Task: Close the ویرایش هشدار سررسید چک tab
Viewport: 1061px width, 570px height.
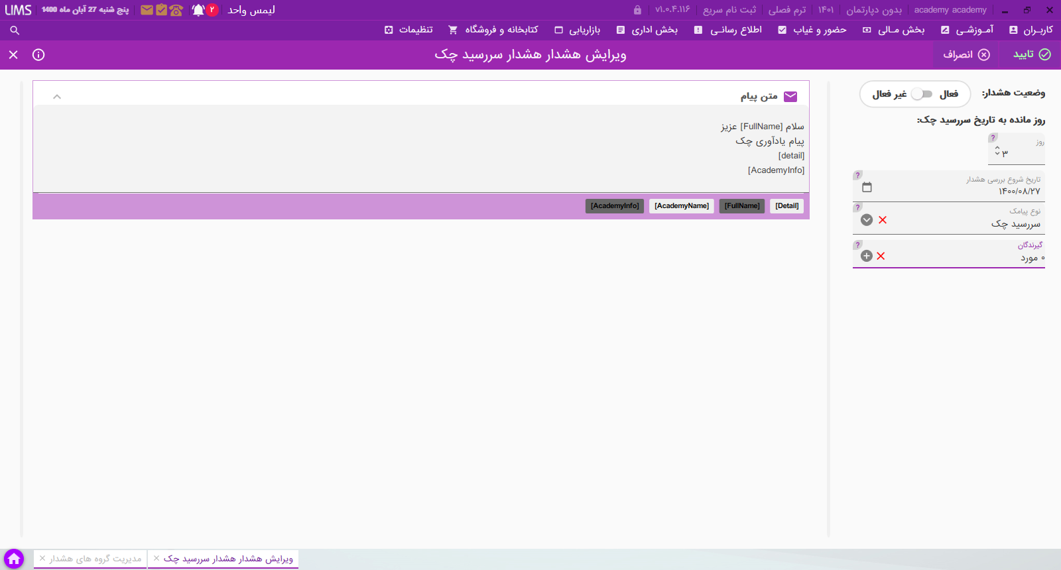Action: tap(156, 559)
